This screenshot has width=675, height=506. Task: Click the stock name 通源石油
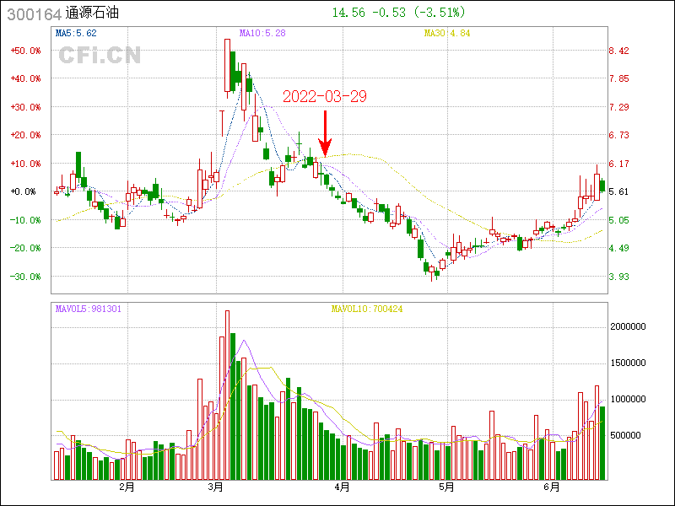[x=93, y=13]
